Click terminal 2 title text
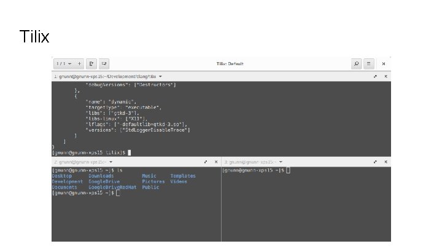The width and height of the screenshot is (442, 249). click(80, 162)
